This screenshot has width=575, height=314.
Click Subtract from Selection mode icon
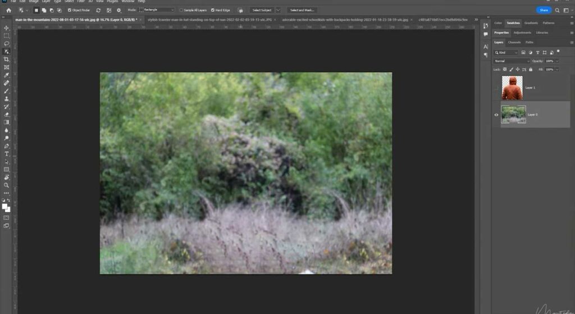click(52, 10)
